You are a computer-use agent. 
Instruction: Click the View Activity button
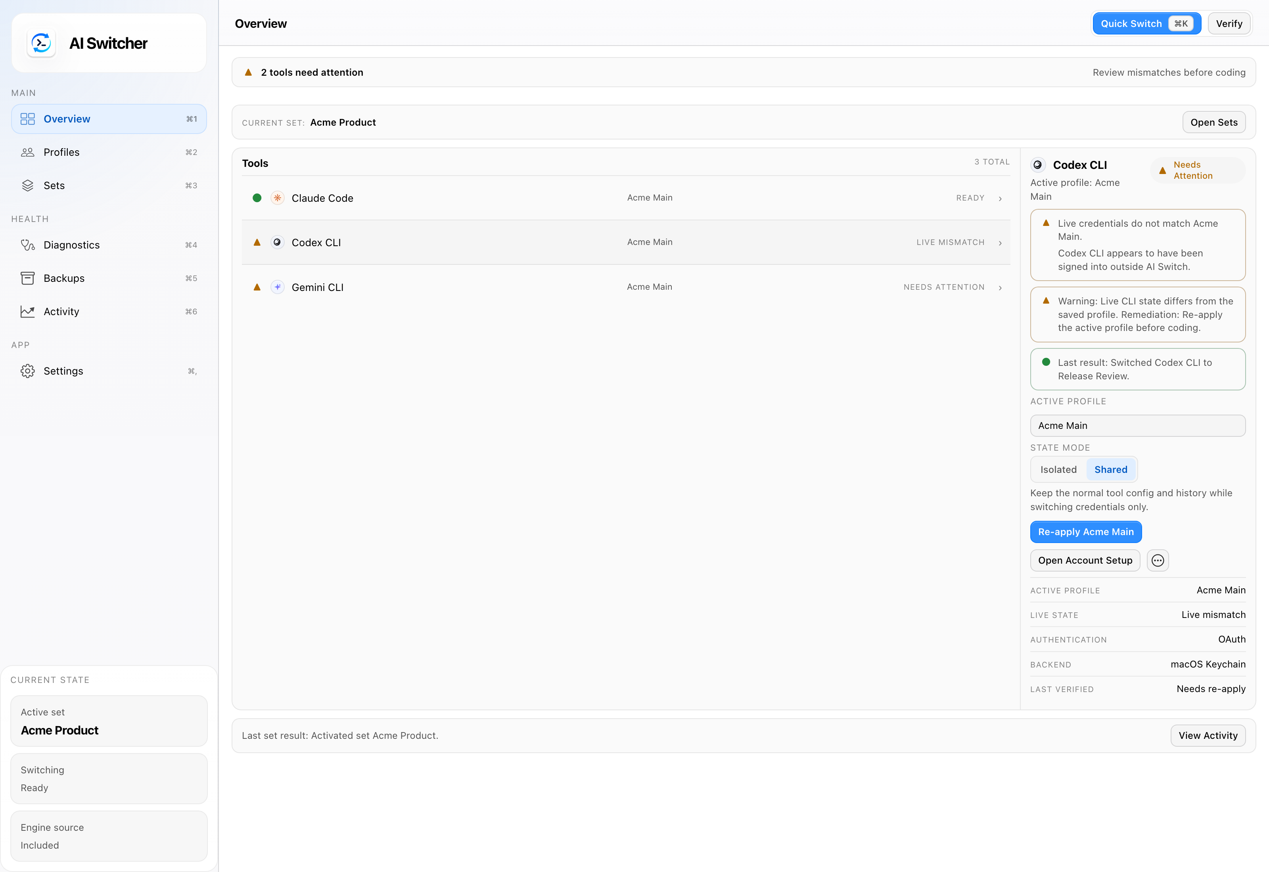[1208, 735]
